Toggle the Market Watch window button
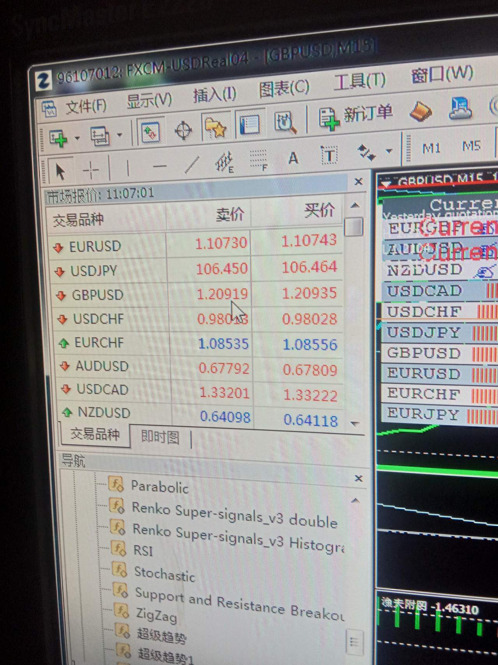 pyautogui.click(x=150, y=132)
